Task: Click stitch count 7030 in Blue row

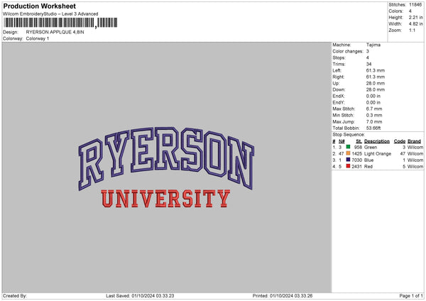Action: click(x=357, y=160)
